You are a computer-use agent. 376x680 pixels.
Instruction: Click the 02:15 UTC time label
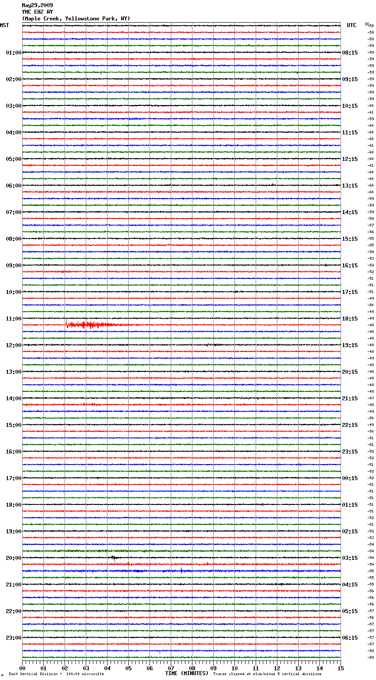(x=350, y=531)
